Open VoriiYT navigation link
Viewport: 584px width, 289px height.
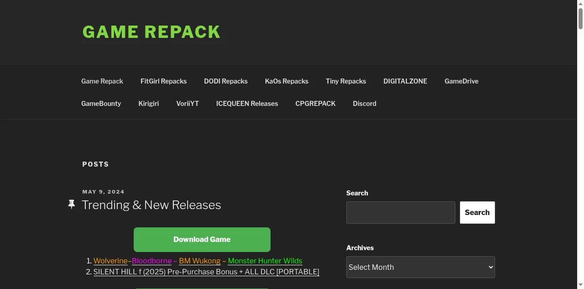point(188,104)
